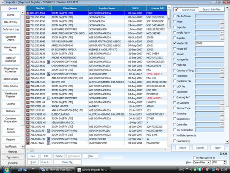Viewport: 230px width, 173px height.
Task: Increase the row count stepper value
Action: [225, 161]
